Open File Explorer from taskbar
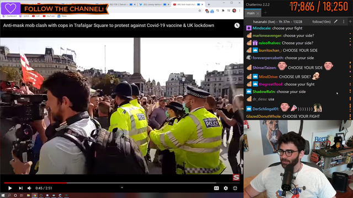 tap(28, 196)
